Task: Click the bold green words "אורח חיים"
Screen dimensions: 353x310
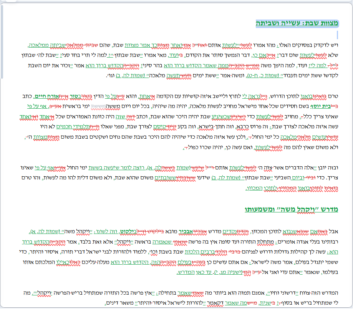Action: click(46, 96)
